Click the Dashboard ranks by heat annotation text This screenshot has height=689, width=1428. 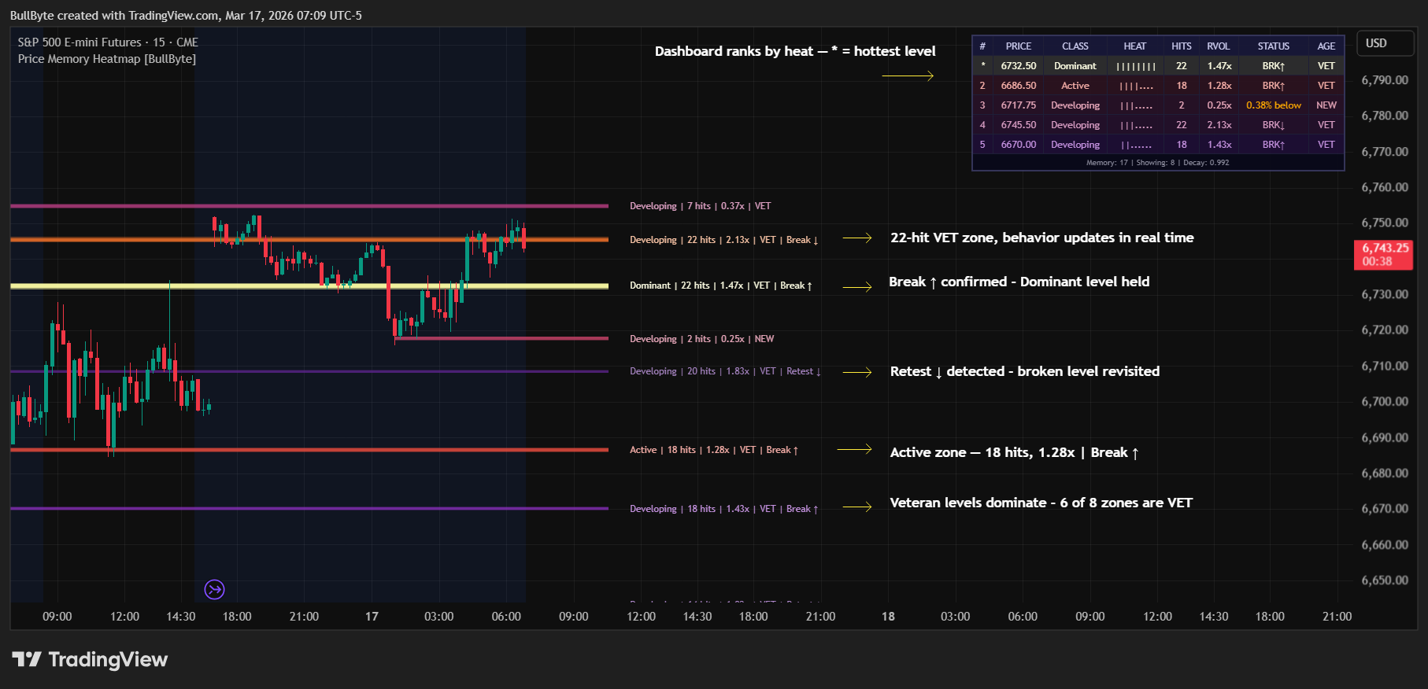click(x=795, y=51)
